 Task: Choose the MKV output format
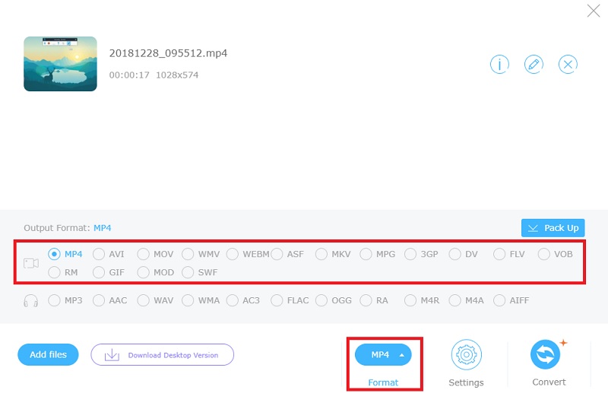point(321,254)
